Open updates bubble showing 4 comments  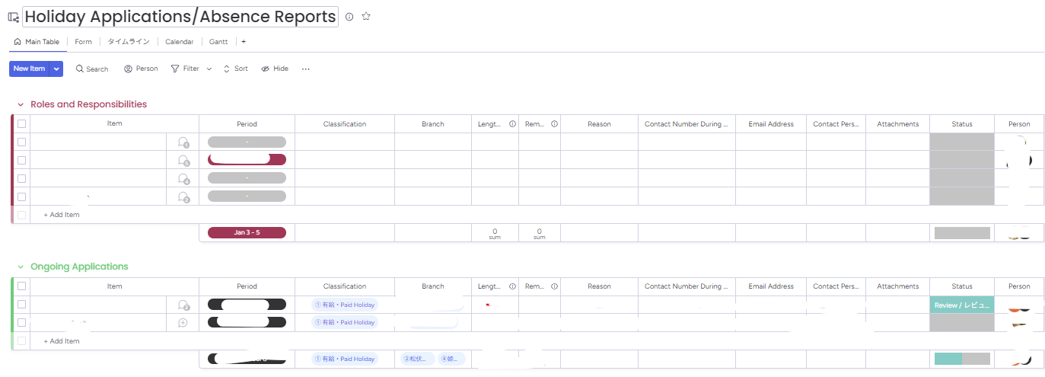pos(183,179)
